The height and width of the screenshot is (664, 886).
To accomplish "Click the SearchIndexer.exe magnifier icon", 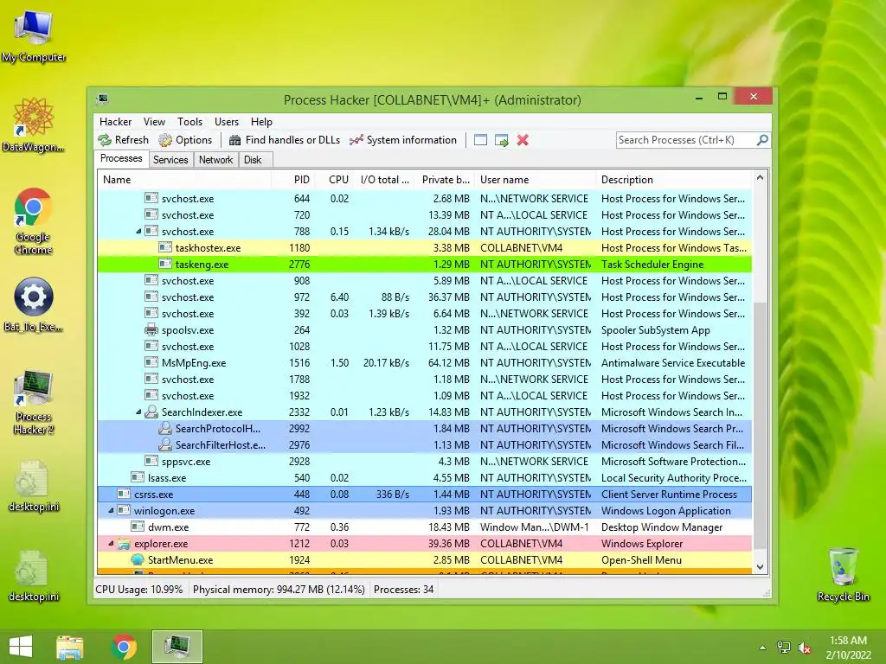I will pos(151,412).
